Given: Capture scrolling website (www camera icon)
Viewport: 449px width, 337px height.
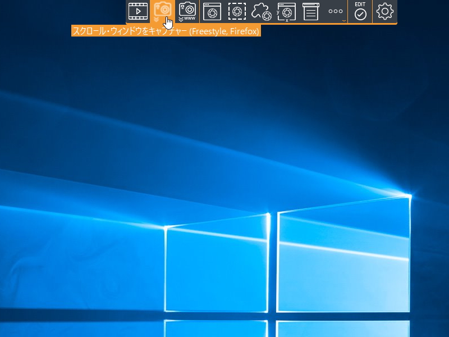Looking at the screenshot, I should pos(187,11).
